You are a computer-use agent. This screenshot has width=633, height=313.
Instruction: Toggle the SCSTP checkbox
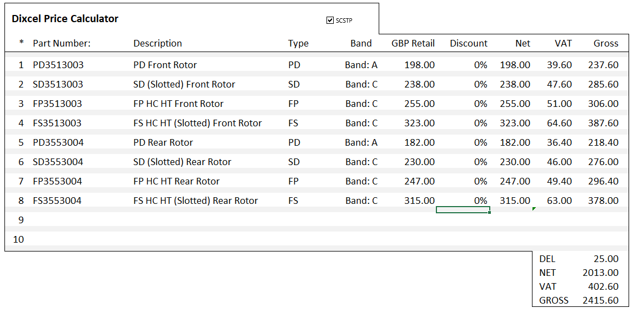[330, 20]
